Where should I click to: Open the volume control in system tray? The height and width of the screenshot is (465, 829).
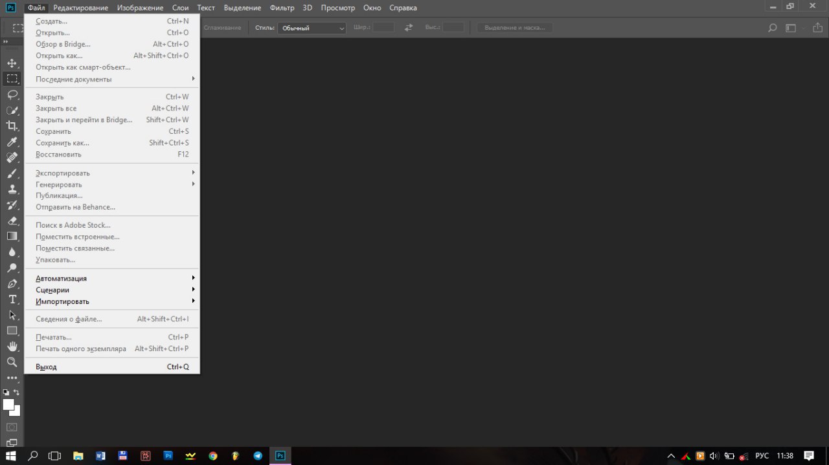(714, 455)
